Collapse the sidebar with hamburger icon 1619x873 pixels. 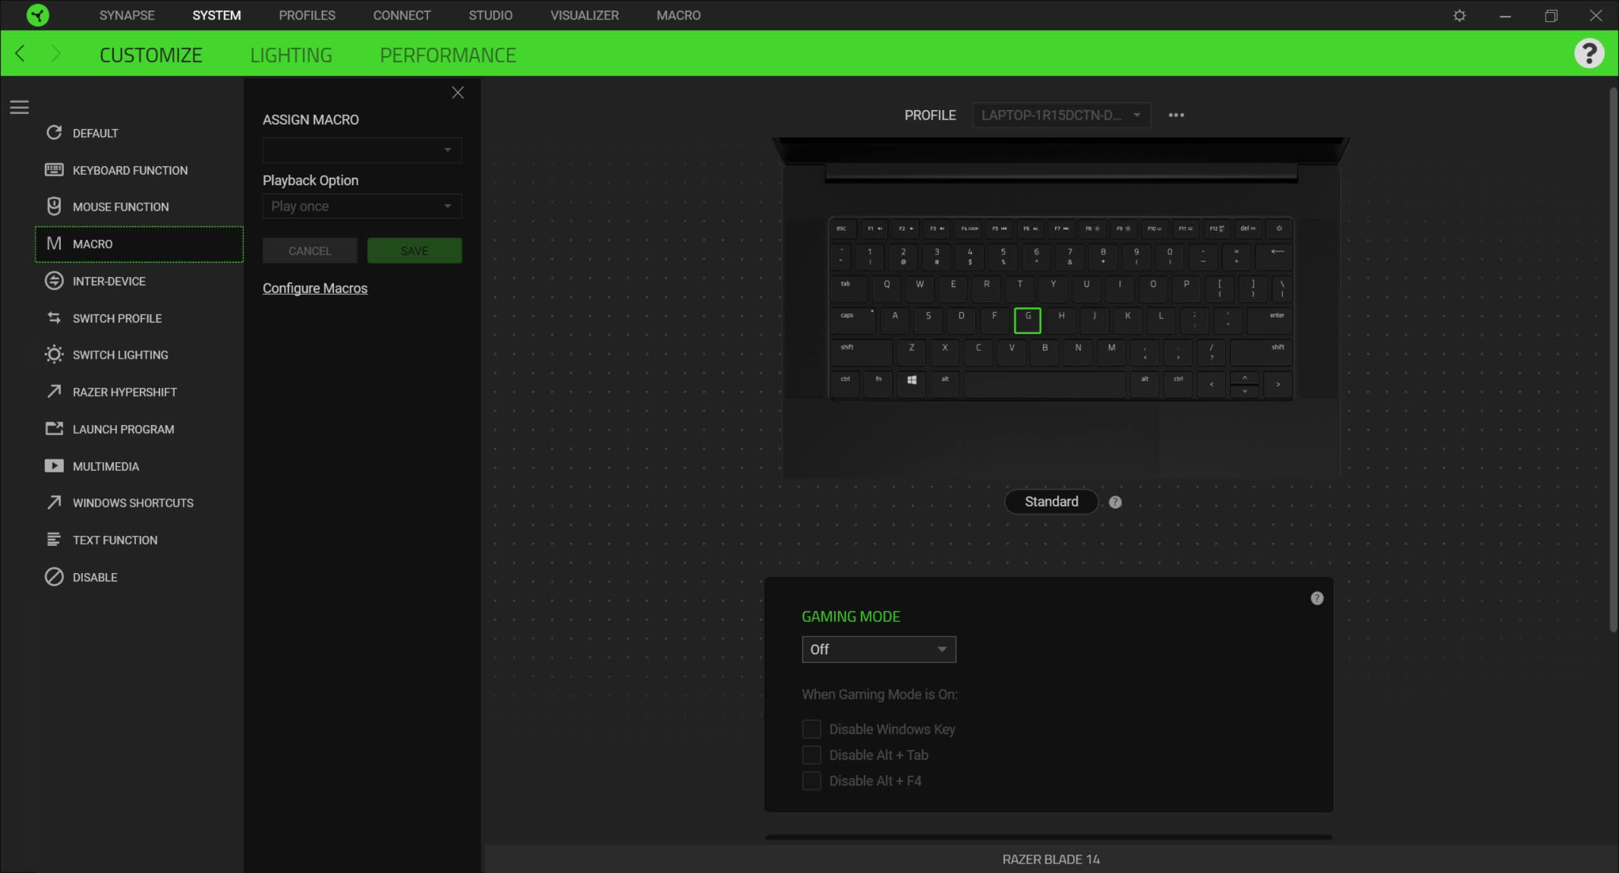20,107
